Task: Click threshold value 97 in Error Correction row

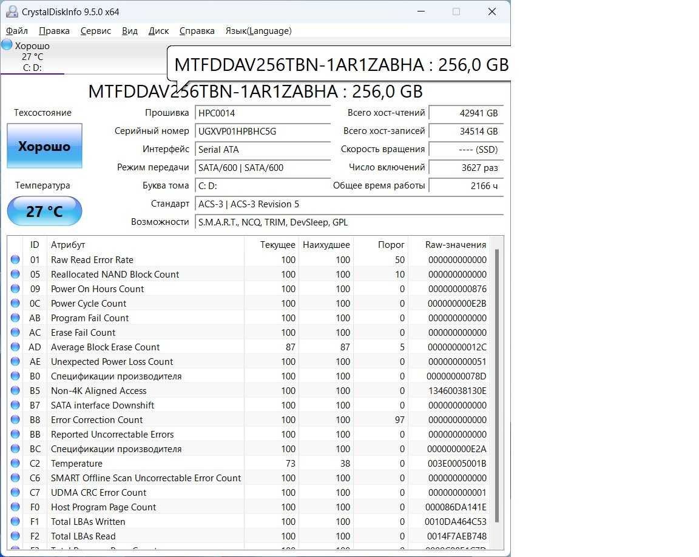Action: tap(399, 420)
